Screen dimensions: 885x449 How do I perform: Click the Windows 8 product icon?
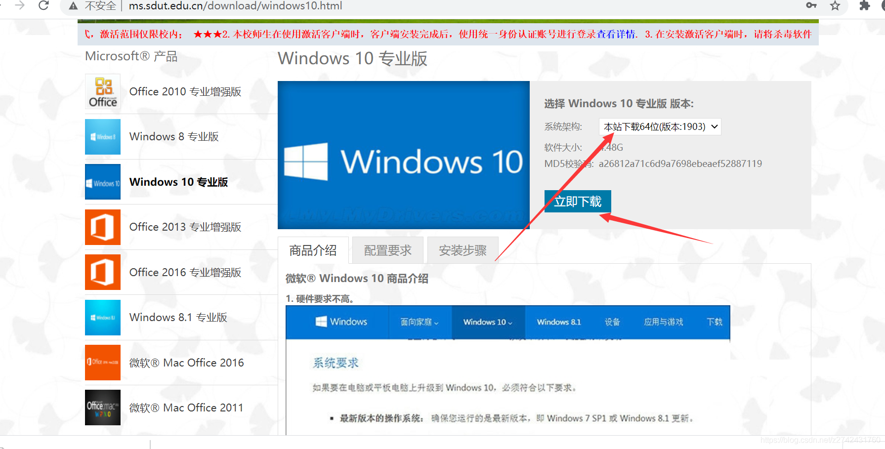tap(103, 137)
